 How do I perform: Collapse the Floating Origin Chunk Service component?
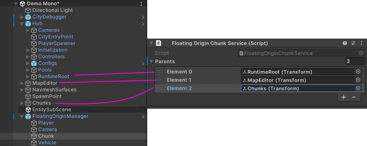(151, 43)
